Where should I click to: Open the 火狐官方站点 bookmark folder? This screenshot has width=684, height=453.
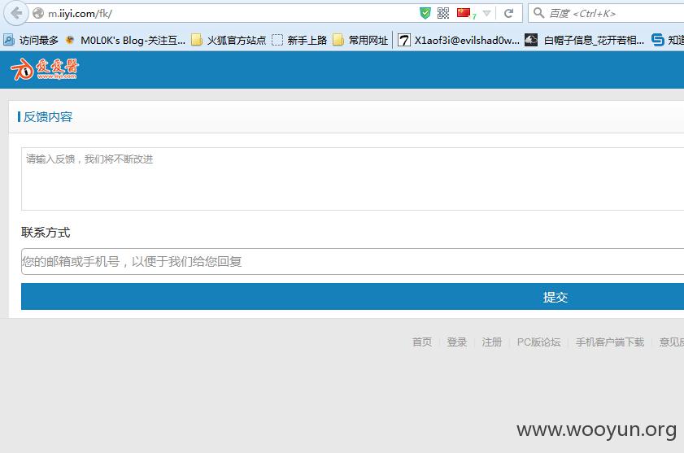[x=229, y=40]
